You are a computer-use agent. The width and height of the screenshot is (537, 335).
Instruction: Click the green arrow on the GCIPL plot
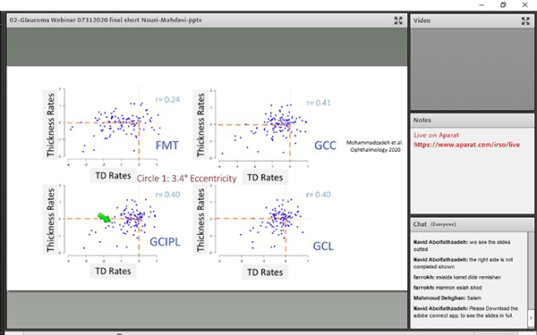[x=104, y=218]
